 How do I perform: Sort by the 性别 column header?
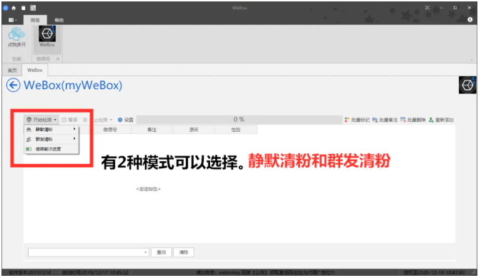pyautogui.click(x=236, y=130)
